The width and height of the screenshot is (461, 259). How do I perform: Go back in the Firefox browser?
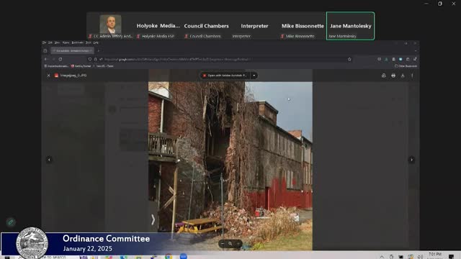coord(46,59)
